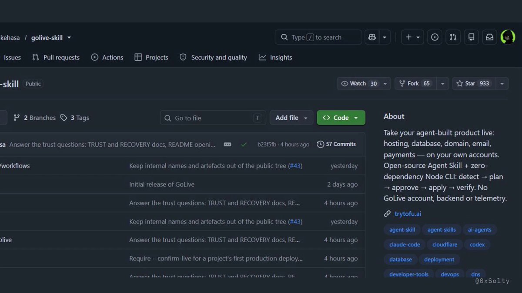Image resolution: width=522 pixels, height=293 pixels.
Task: Switch to the Pull requests tab
Action: pyautogui.click(x=56, y=57)
